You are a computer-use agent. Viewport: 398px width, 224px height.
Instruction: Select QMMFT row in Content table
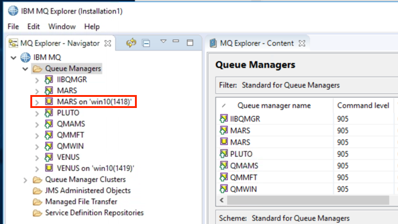click(306, 178)
